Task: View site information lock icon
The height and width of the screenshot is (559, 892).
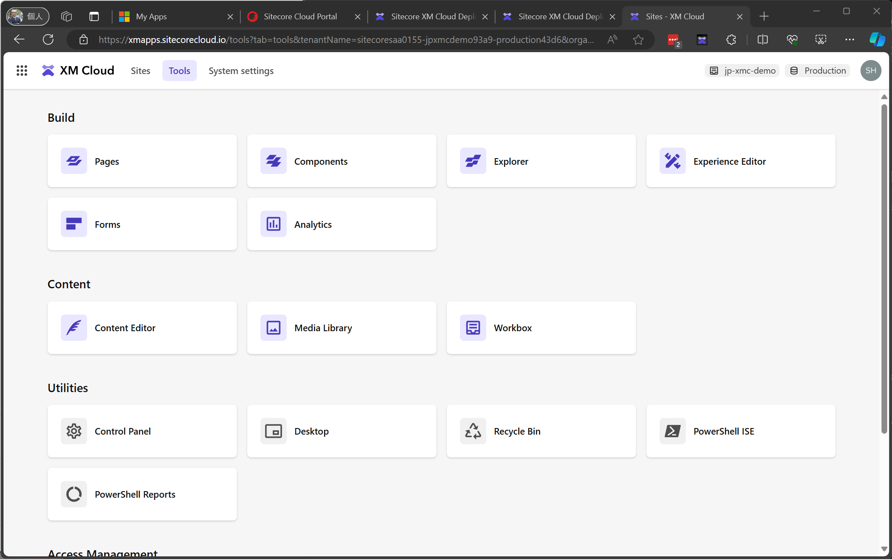Action: point(84,39)
